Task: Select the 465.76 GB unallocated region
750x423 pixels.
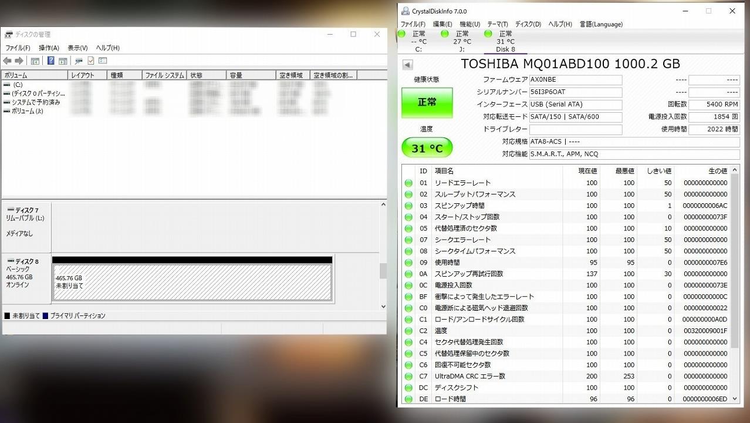Action: pos(192,281)
